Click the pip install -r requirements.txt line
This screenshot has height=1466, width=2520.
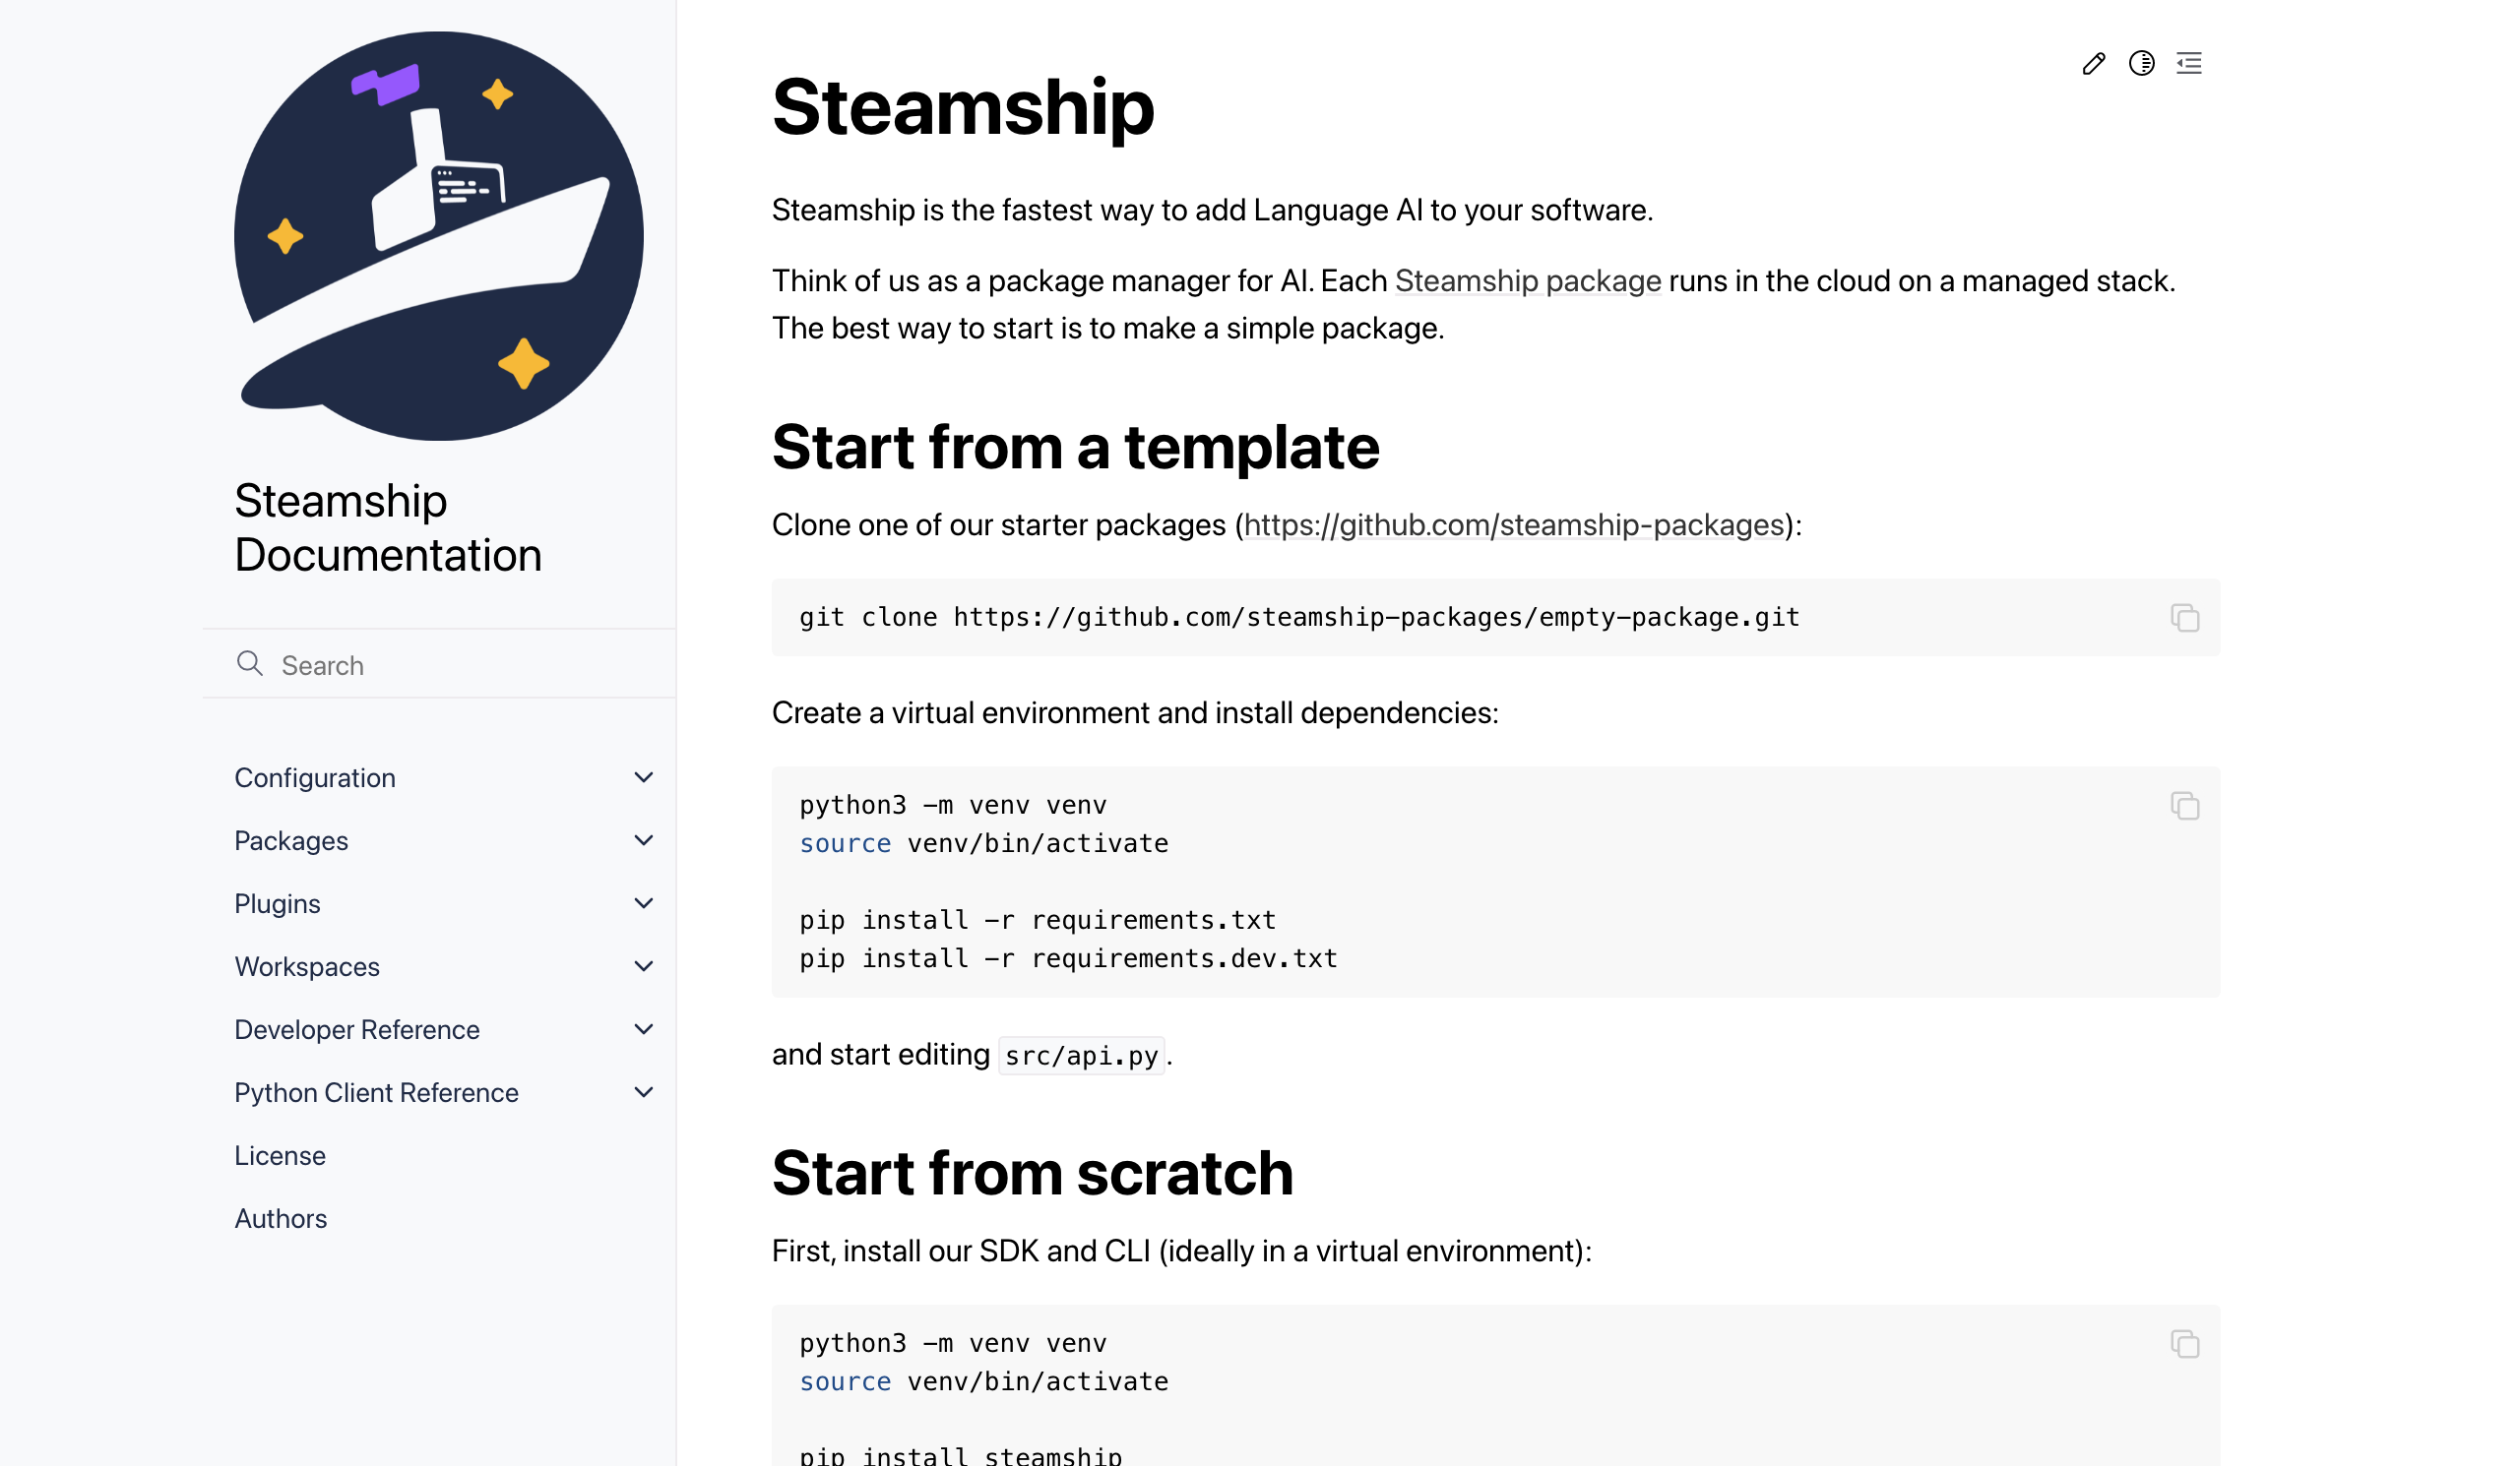pos(1037,919)
